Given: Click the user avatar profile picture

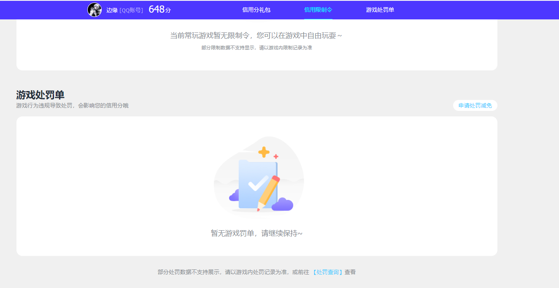Looking at the screenshot, I should [95, 9].
